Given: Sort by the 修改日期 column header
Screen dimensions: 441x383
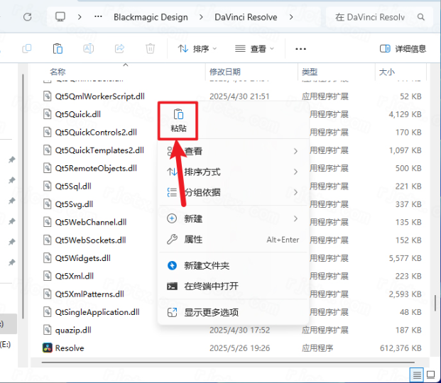Looking at the screenshot, I should (x=224, y=72).
